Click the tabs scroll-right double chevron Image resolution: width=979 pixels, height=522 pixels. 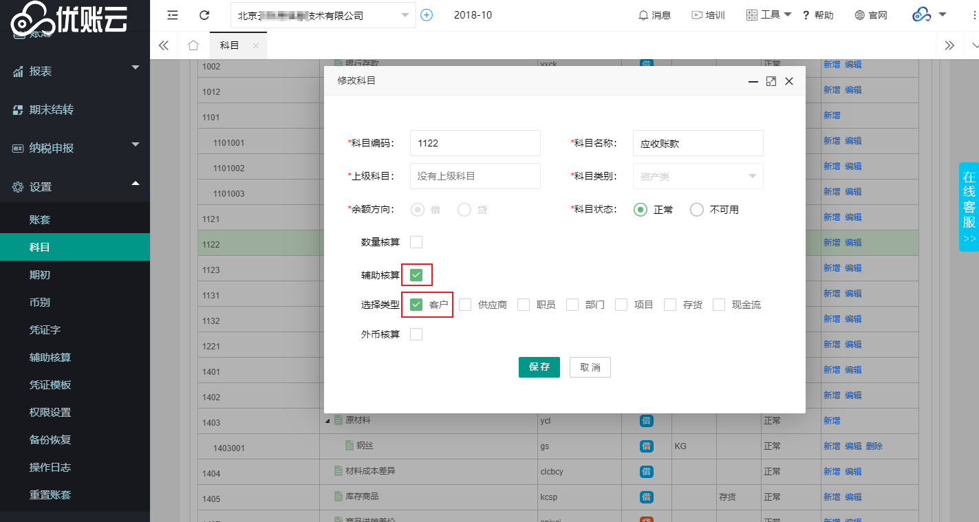949,45
